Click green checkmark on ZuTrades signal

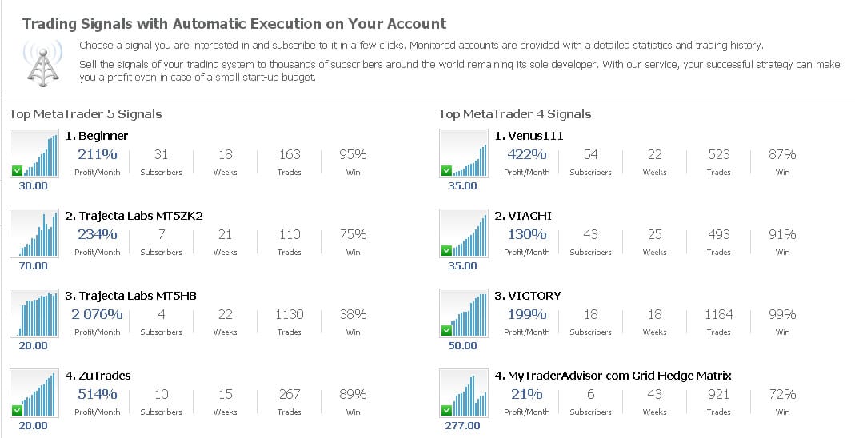pos(17,410)
